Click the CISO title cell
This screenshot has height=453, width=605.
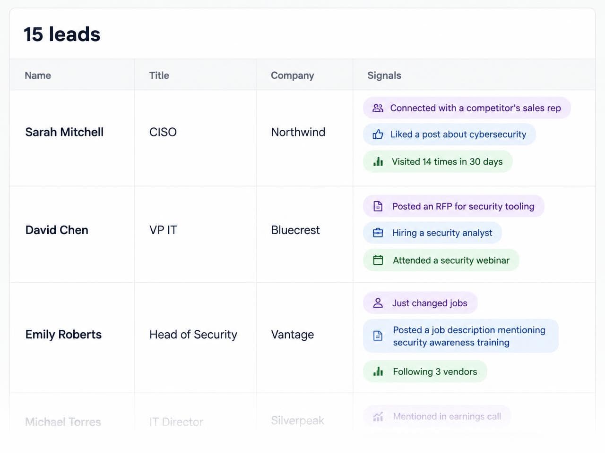[163, 132]
